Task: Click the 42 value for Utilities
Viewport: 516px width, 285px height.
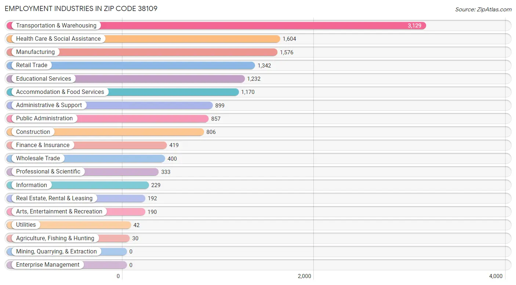Action: [x=137, y=225]
